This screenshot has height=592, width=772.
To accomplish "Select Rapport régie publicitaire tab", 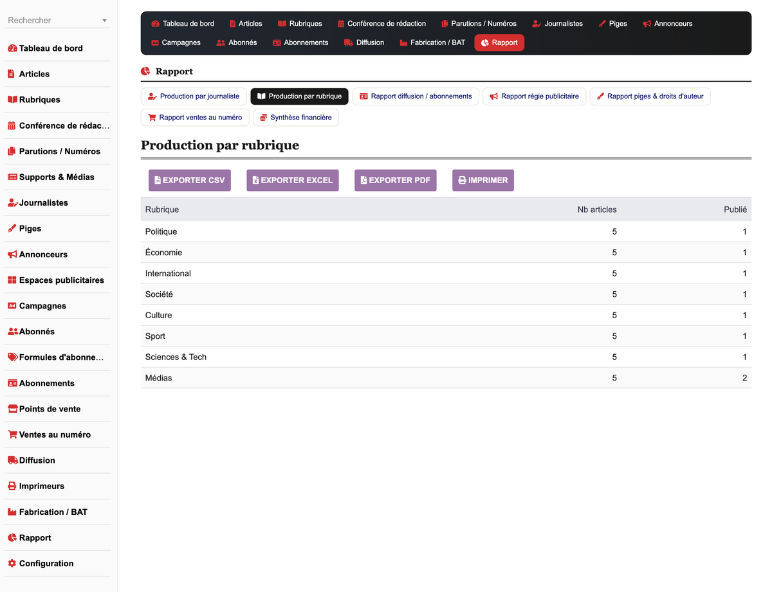I will (534, 96).
